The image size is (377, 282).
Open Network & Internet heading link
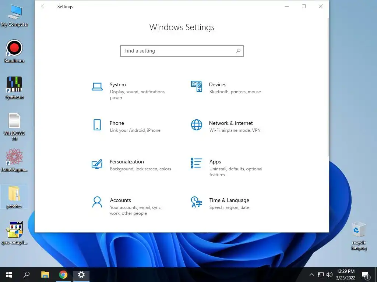click(231, 123)
